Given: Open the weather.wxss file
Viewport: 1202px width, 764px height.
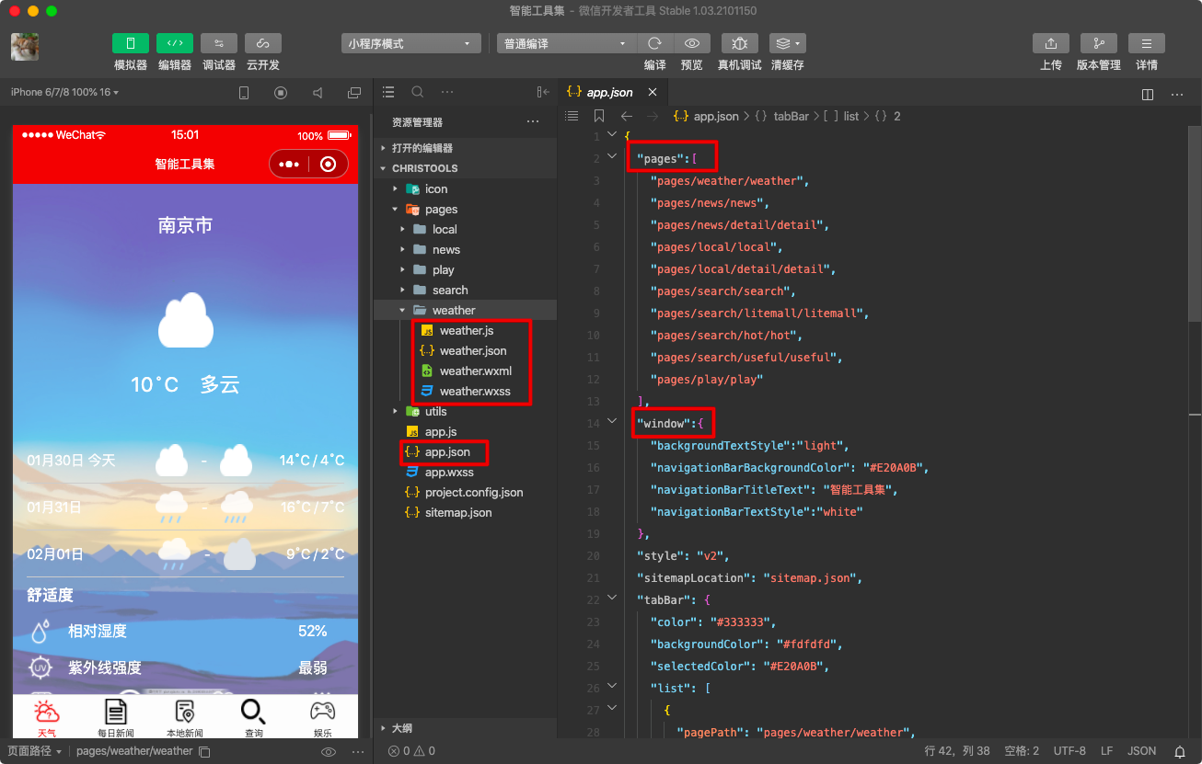Looking at the screenshot, I should point(465,391).
